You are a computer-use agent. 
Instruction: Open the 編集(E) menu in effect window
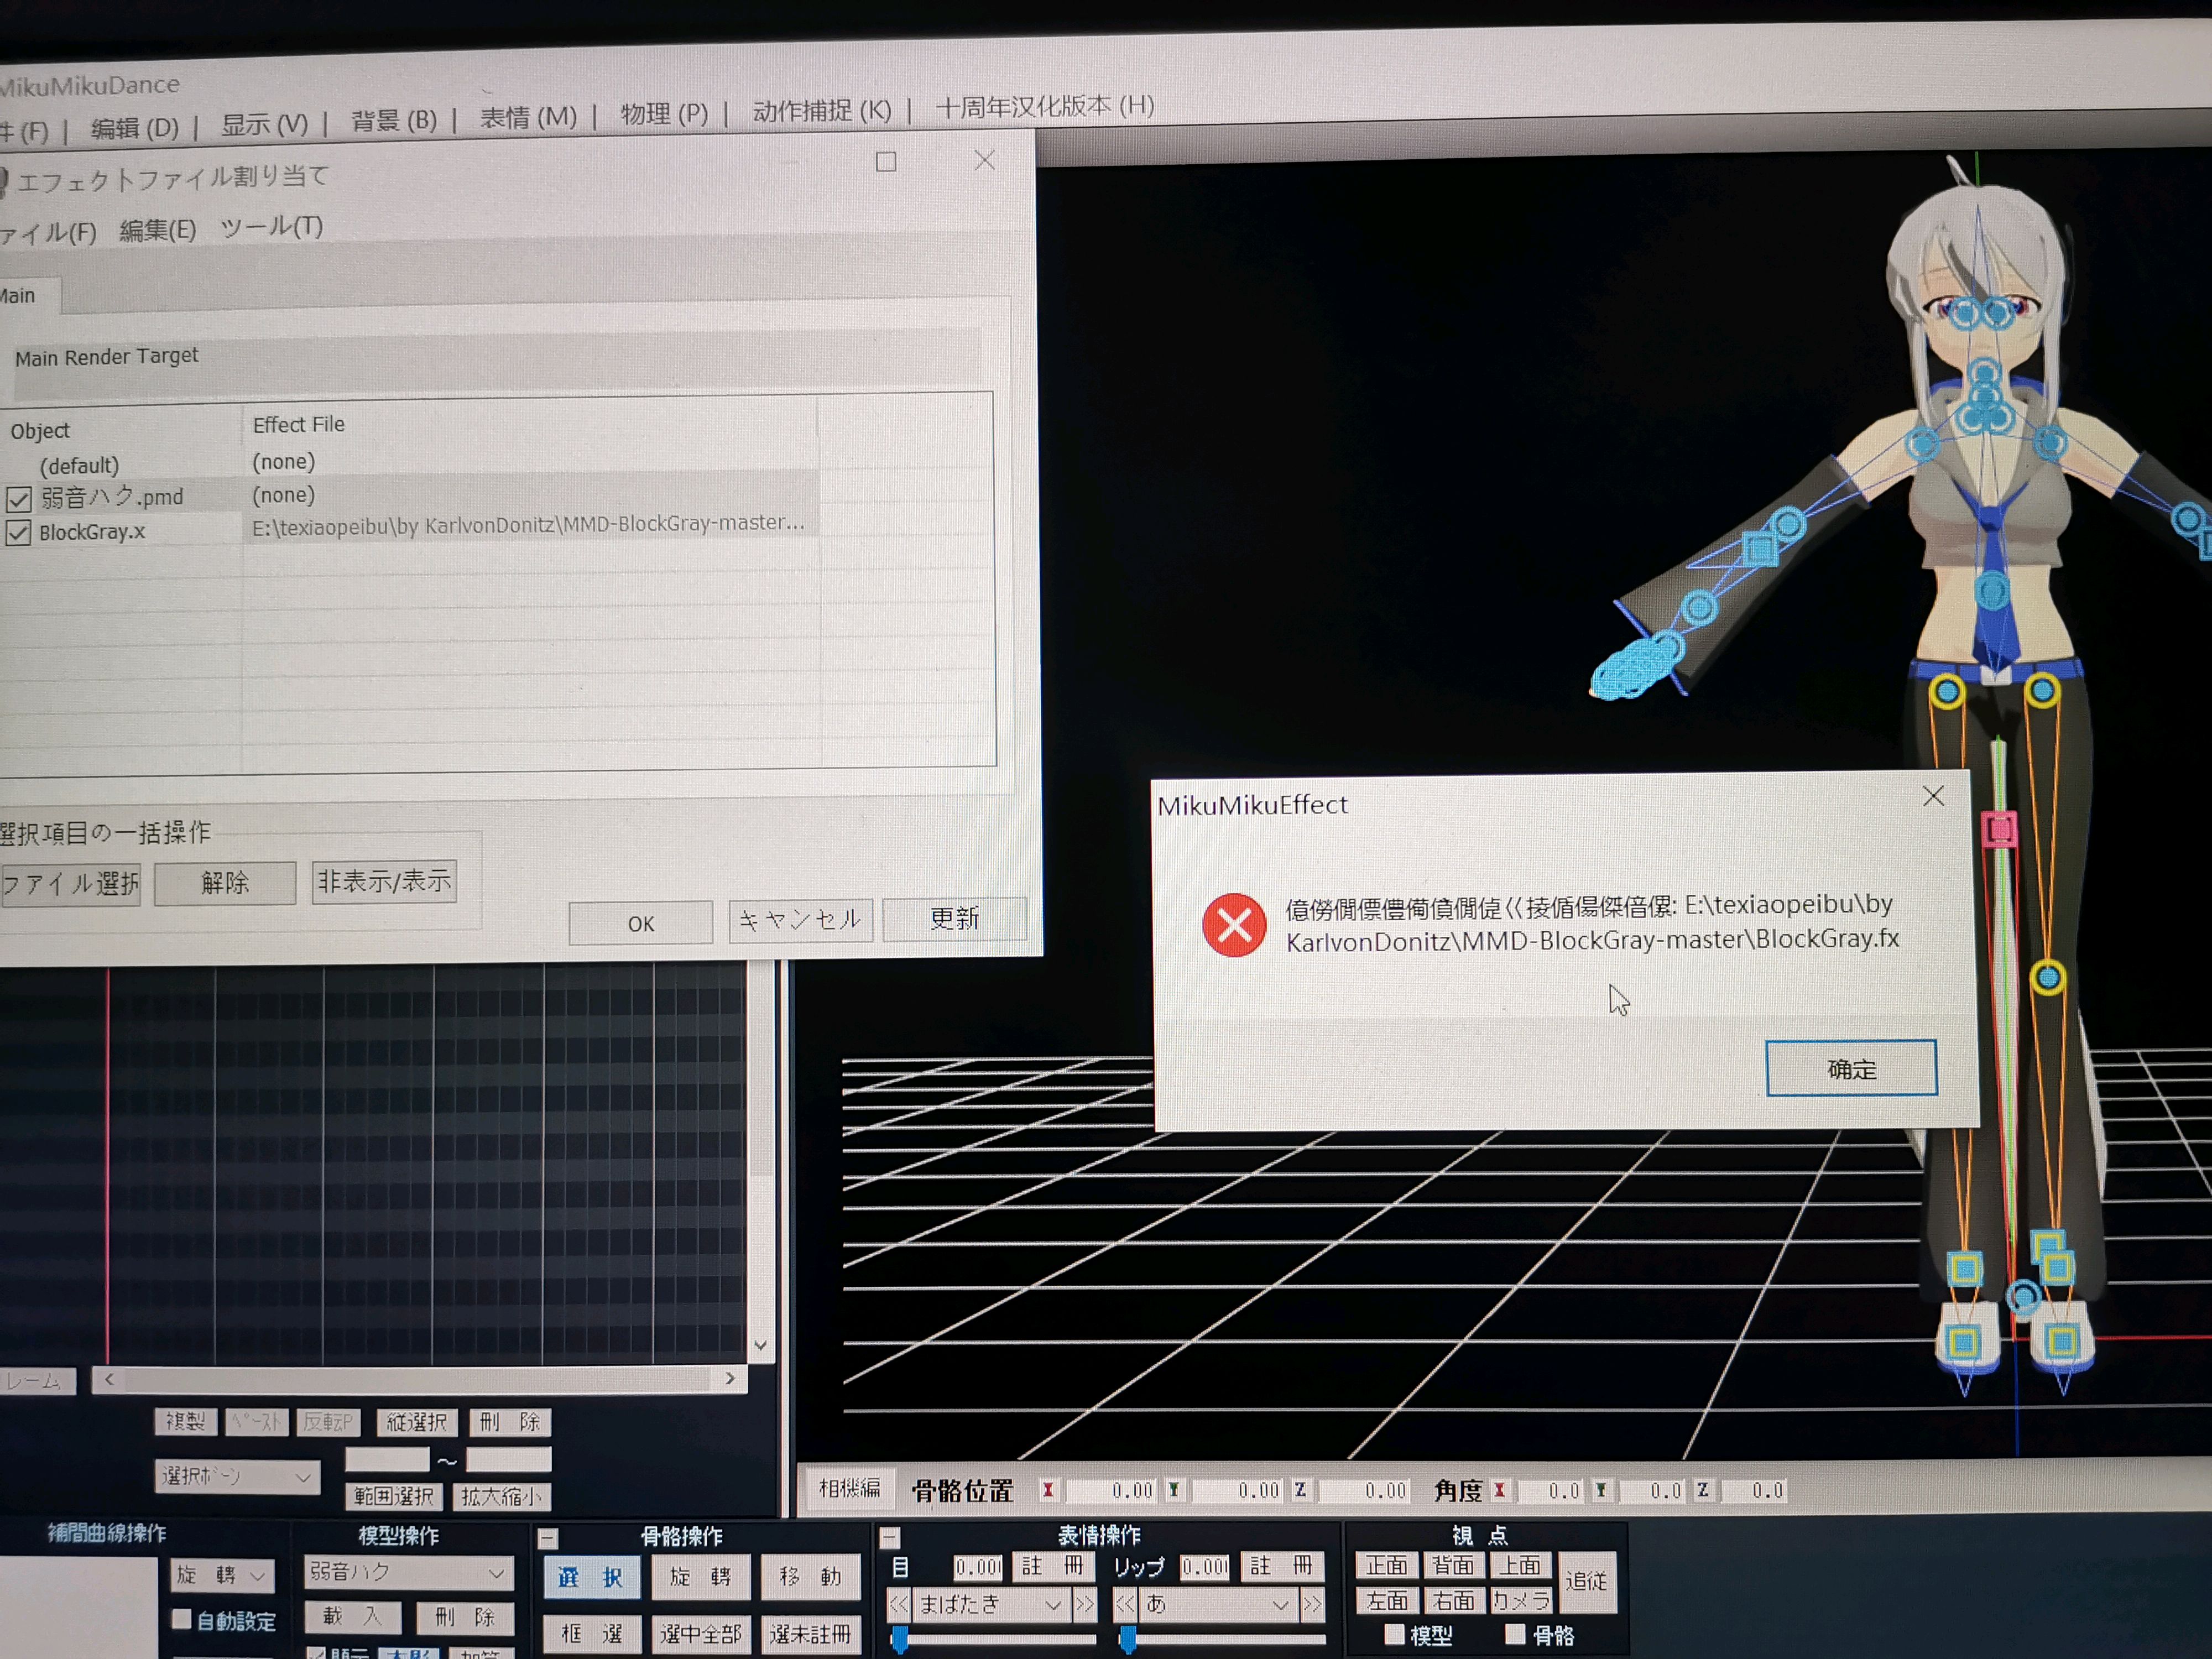[158, 230]
